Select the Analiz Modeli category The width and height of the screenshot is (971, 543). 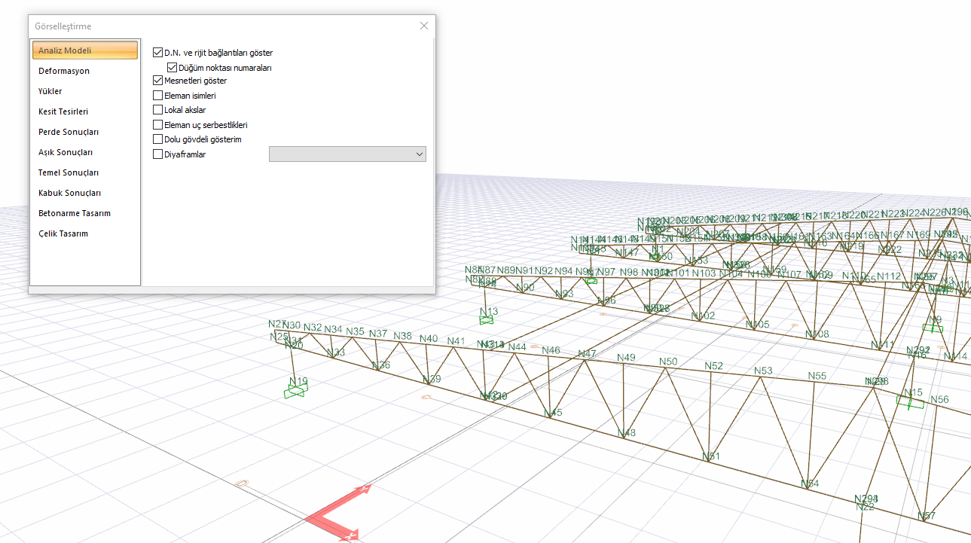pyautogui.click(x=84, y=50)
